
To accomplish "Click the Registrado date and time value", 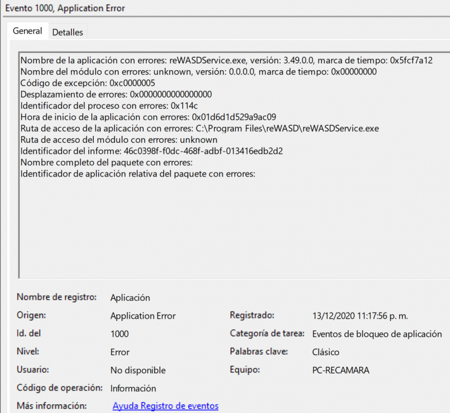I will click(x=360, y=316).
